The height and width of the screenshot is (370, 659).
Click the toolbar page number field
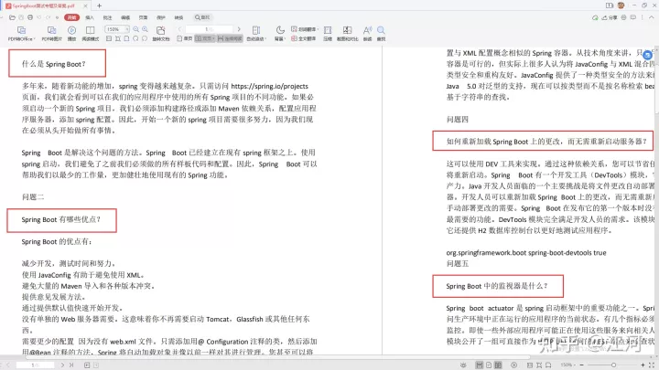pos(209,29)
